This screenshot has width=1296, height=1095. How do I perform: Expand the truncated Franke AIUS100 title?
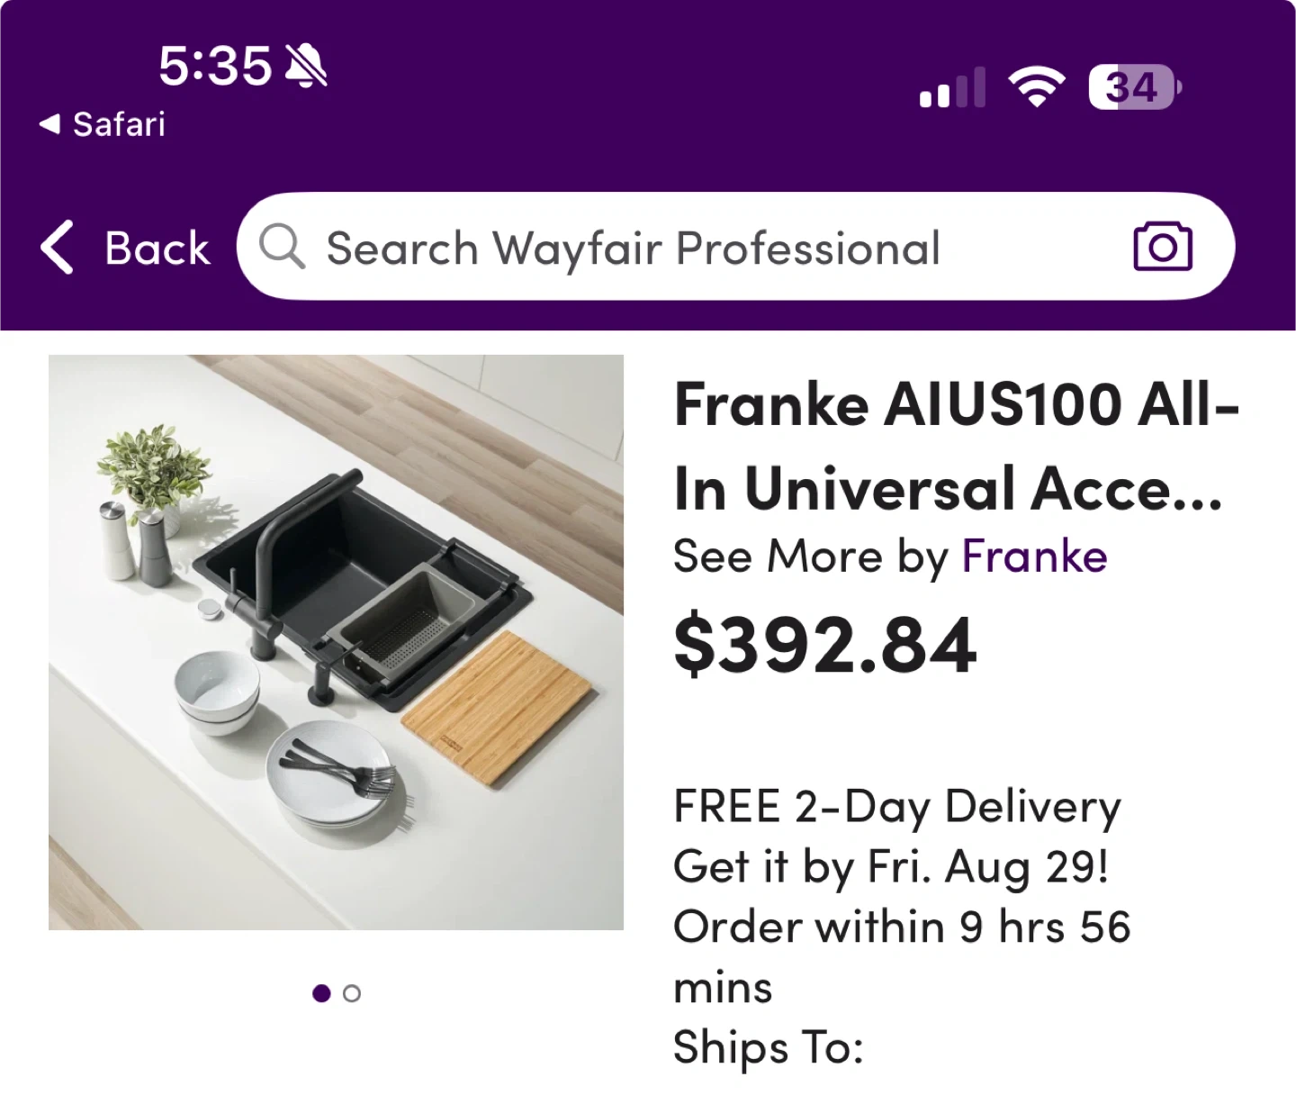[955, 447]
